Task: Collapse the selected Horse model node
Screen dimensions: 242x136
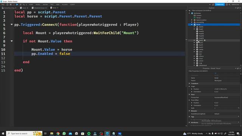Action: pos(192,25)
